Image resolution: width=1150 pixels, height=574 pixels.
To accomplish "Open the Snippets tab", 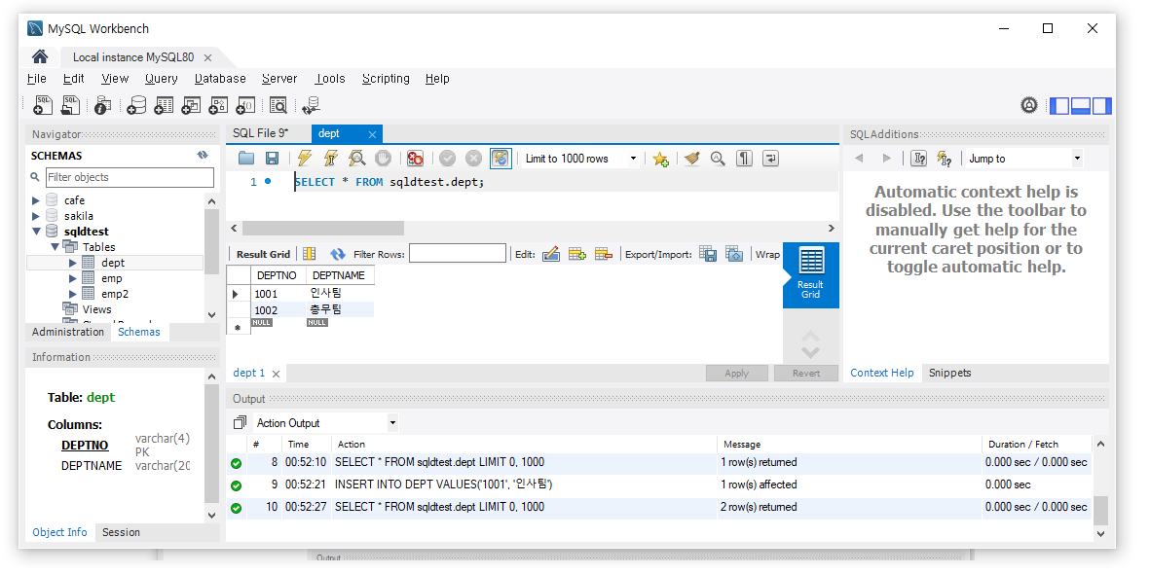I will pyautogui.click(x=949, y=373).
